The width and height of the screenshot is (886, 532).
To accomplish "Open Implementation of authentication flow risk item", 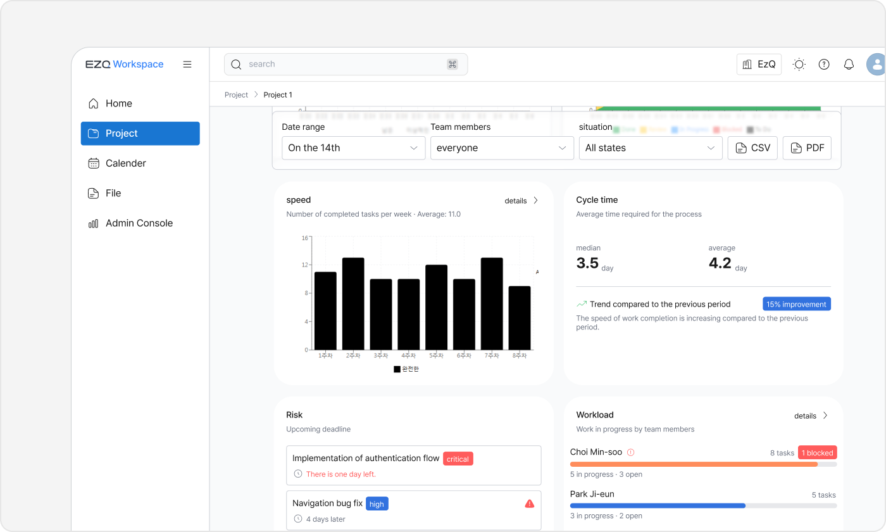I will click(x=414, y=465).
